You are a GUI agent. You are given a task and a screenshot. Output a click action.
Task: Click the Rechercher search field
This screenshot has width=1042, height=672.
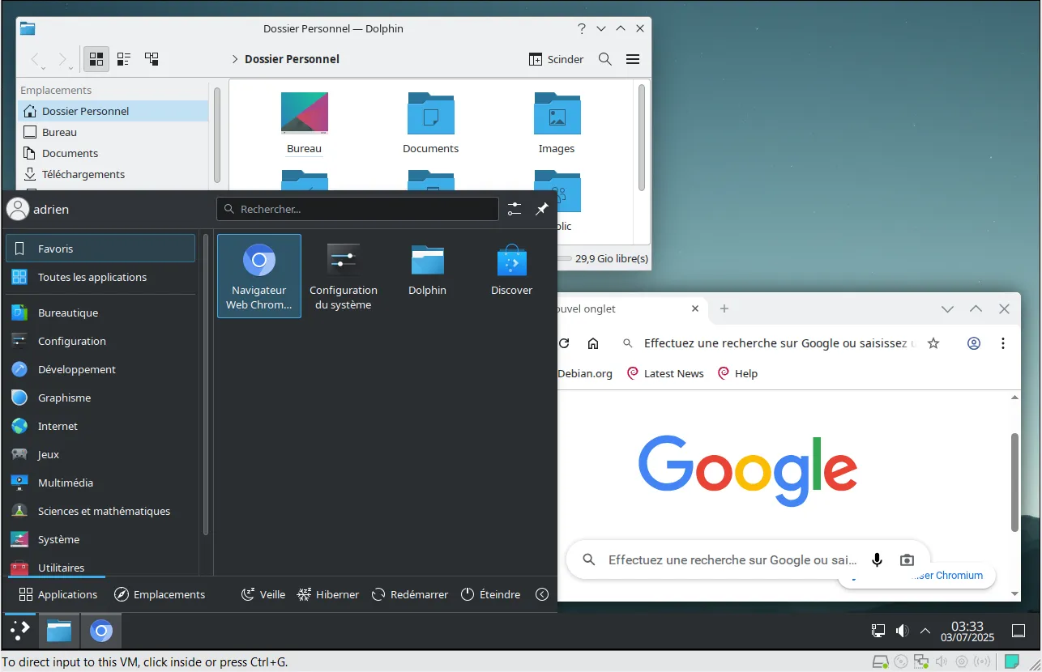pyautogui.click(x=357, y=209)
